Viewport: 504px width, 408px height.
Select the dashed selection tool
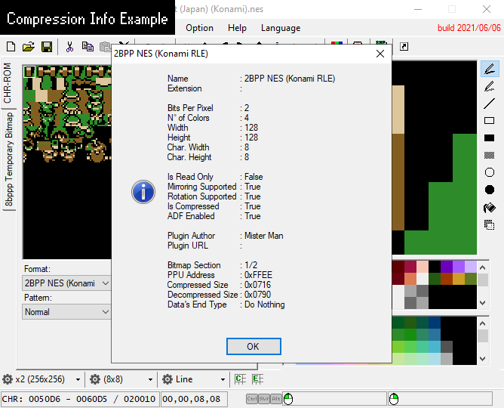(x=489, y=224)
